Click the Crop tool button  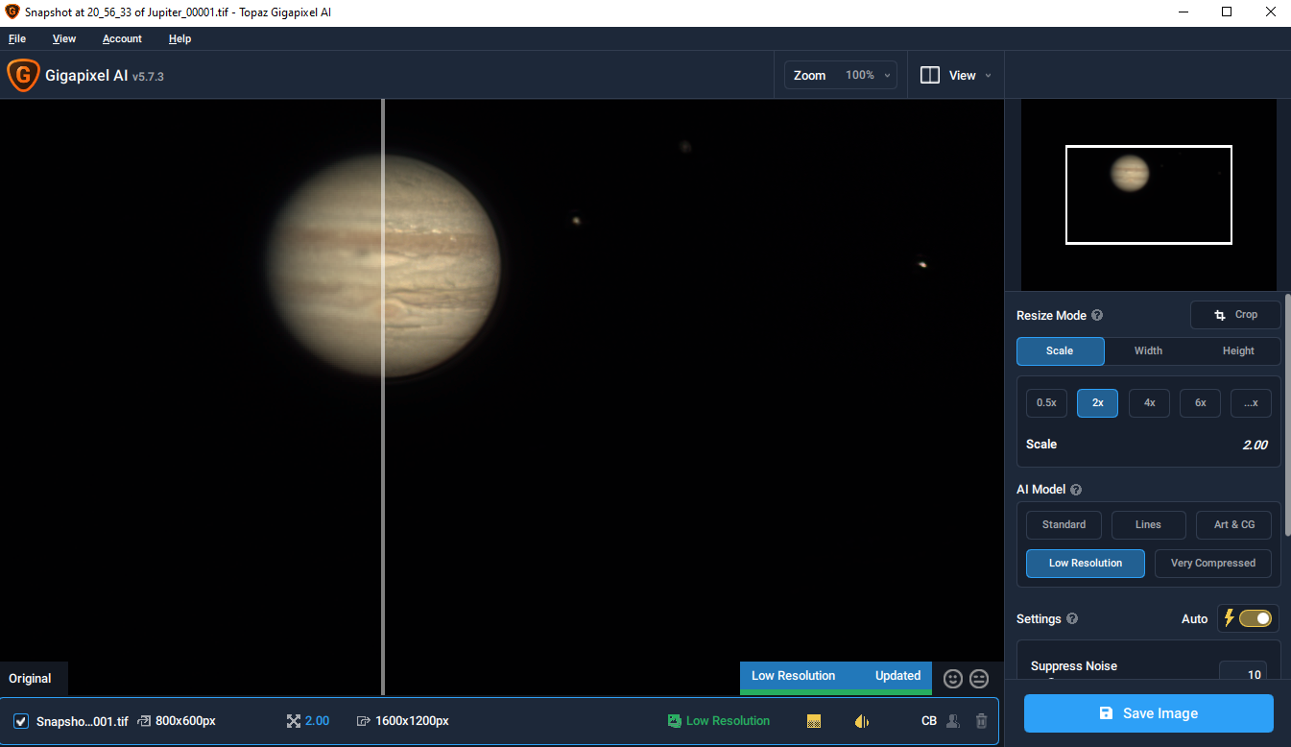pos(1235,315)
